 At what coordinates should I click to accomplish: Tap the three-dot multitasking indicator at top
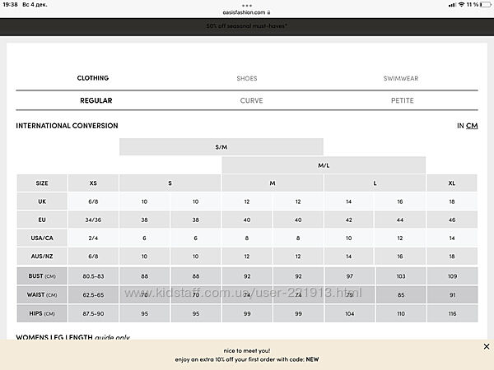click(246, 3)
